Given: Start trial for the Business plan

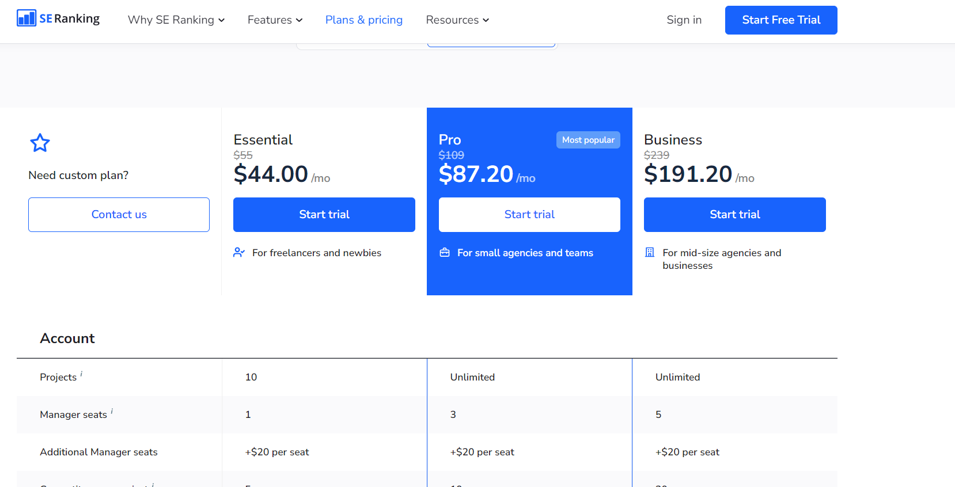Looking at the screenshot, I should click(x=735, y=215).
